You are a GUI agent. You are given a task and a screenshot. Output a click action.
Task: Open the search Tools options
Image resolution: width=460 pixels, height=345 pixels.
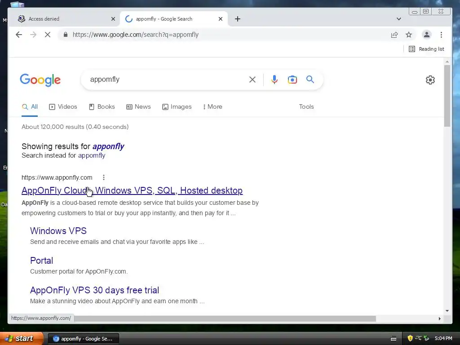point(306,107)
